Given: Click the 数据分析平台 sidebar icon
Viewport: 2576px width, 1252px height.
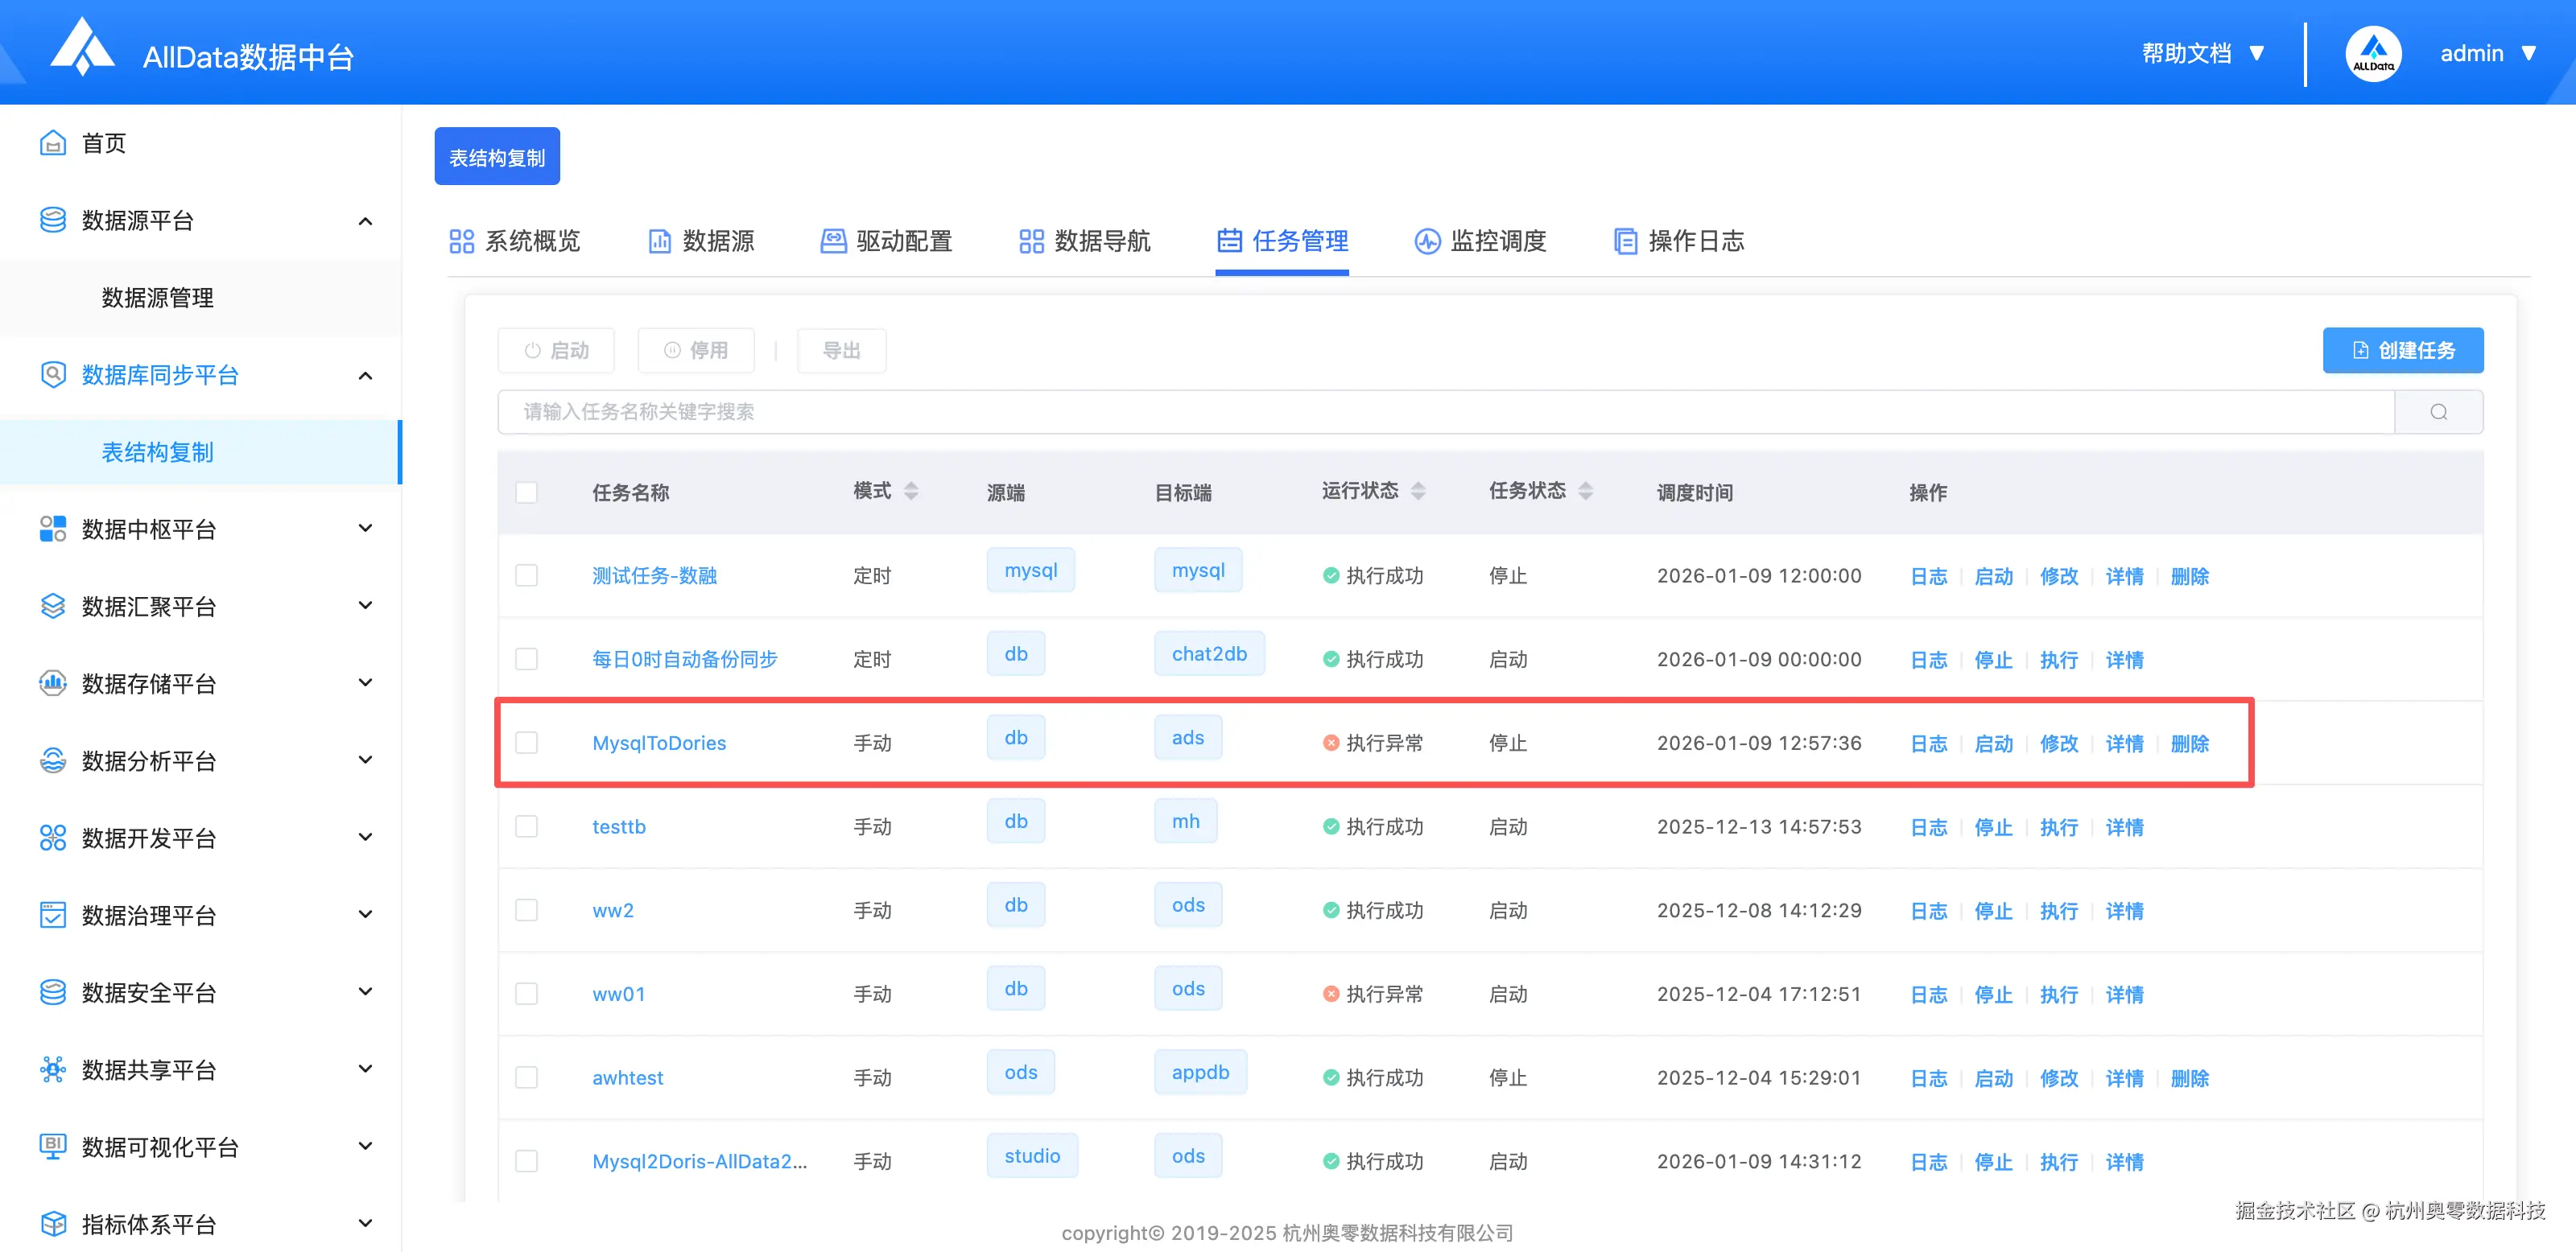Looking at the screenshot, I should (53, 760).
